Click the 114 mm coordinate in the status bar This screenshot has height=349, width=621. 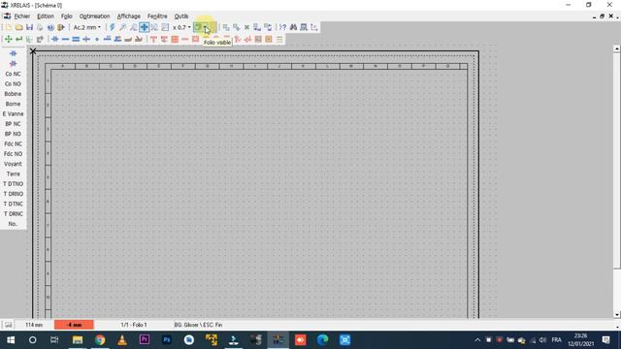[34, 325]
